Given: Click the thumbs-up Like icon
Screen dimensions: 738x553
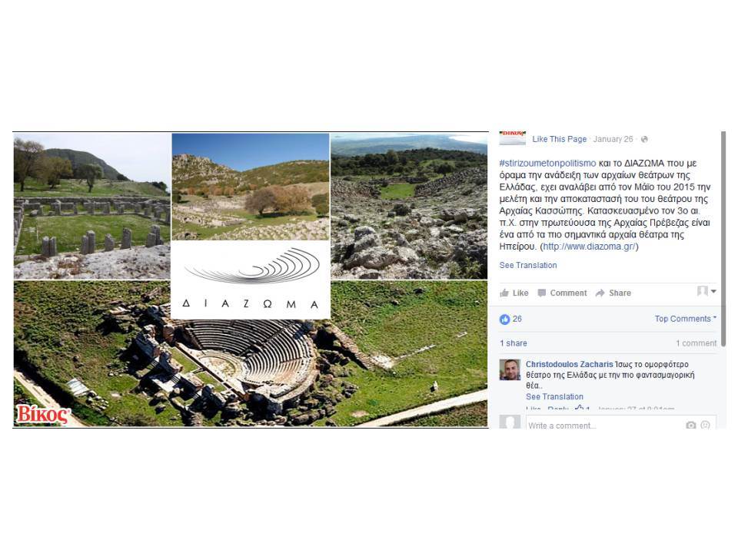Looking at the screenshot, I should [x=504, y=293].
